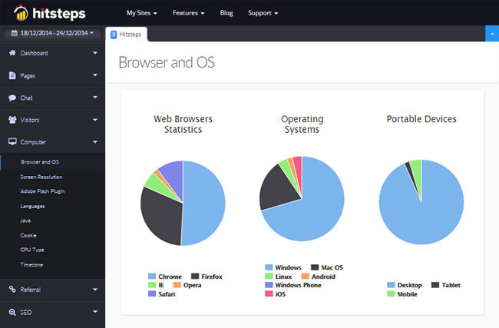Click the Dashboard home icon
This screenshot has height=328, width=499.
click(12, 53)
